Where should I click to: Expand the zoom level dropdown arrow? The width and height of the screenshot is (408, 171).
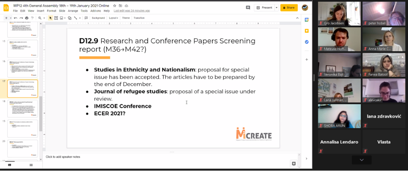[x=44, y=18]
